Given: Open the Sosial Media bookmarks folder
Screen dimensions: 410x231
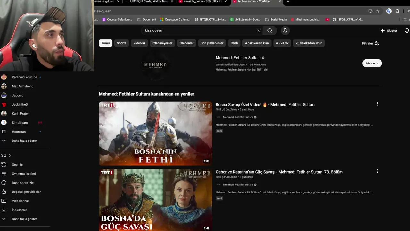Looking at the screenshot, I should pyautogui.click(x=276, y=19).
